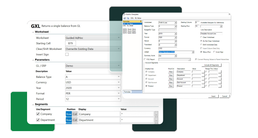258x138 pixels.
Task: Close the Build a Template window
Action: 229,15
